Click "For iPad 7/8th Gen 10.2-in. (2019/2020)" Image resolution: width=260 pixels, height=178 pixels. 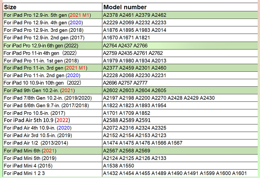point(48,98)
